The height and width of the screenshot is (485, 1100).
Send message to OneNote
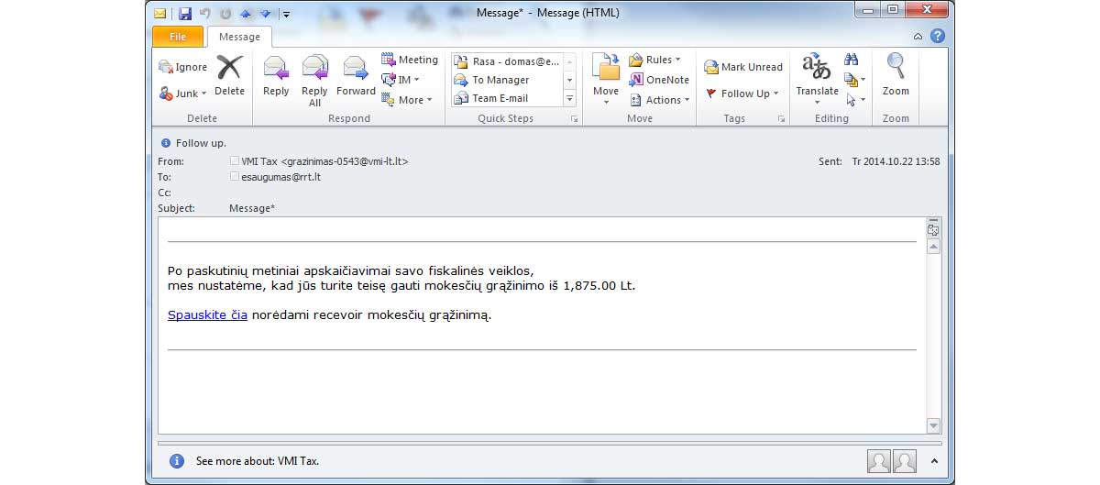[x=660, y=80]
